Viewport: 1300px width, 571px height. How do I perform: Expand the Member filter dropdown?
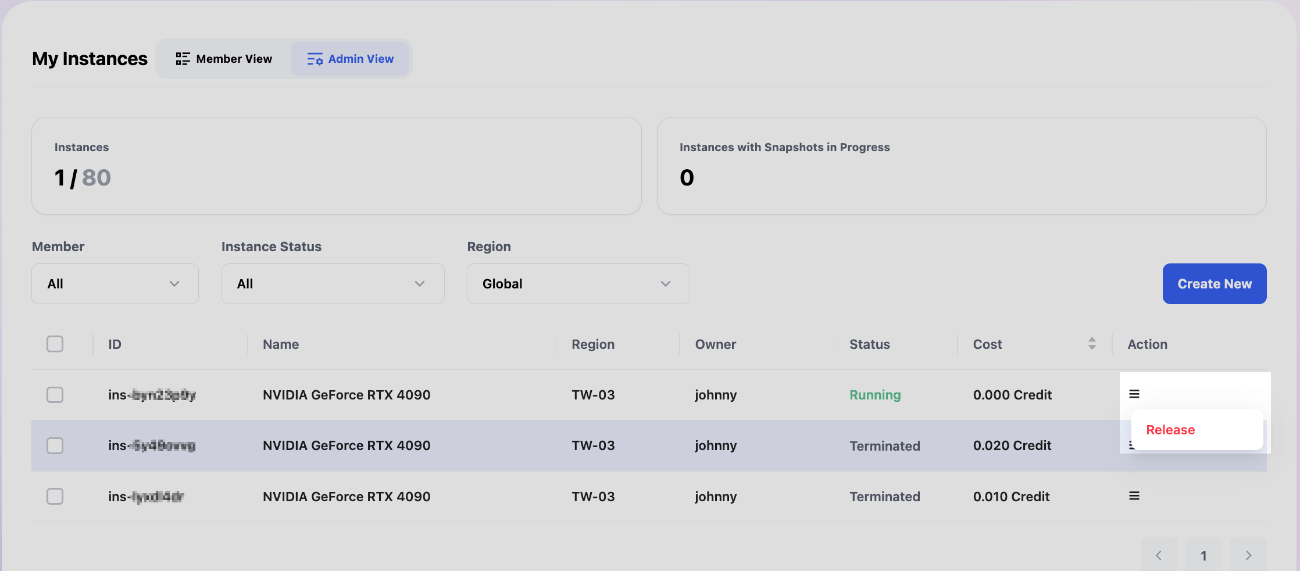coord(115,284)
